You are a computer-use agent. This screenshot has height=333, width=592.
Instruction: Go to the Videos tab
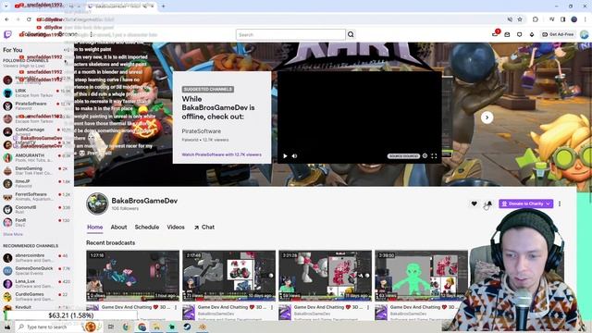(176, 228)
